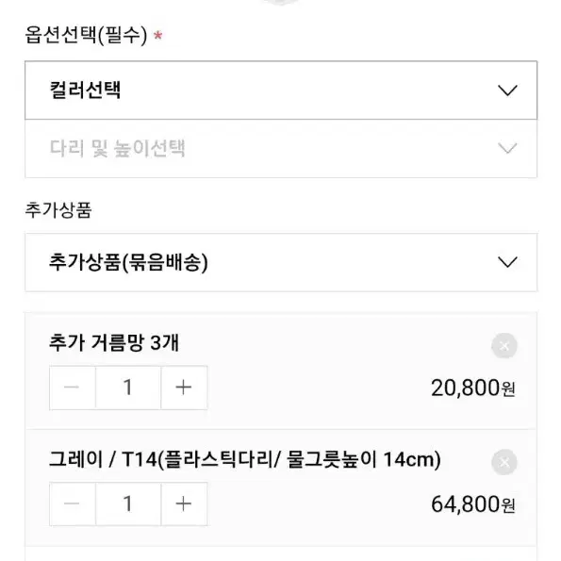The width and height of the screenshot is (561, 561).
Task: Open the 다리 및 높이선택 dropdown
Action: point(281,148)
